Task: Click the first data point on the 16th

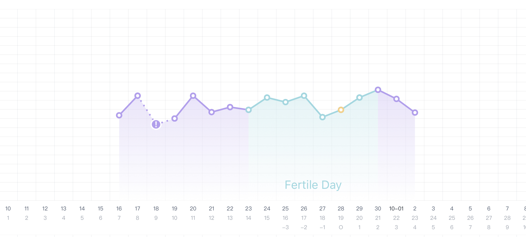Action: 119,115
